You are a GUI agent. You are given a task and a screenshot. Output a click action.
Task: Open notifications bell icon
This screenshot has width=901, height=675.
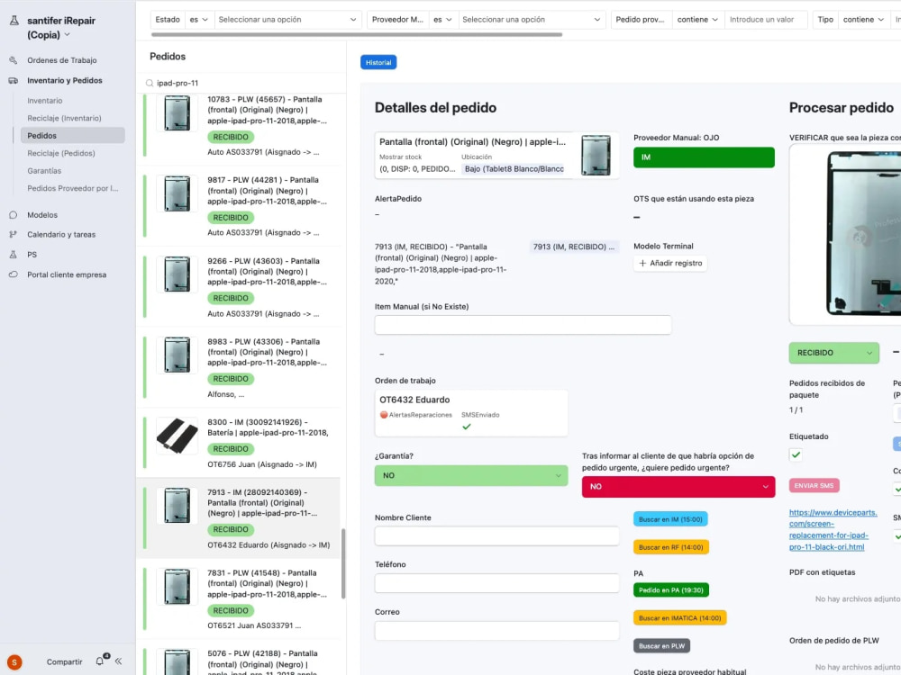(100, 661)
